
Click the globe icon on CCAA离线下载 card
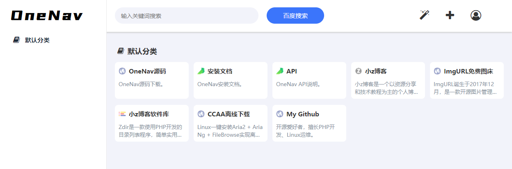pyautogui.click(x=201, y=114)
